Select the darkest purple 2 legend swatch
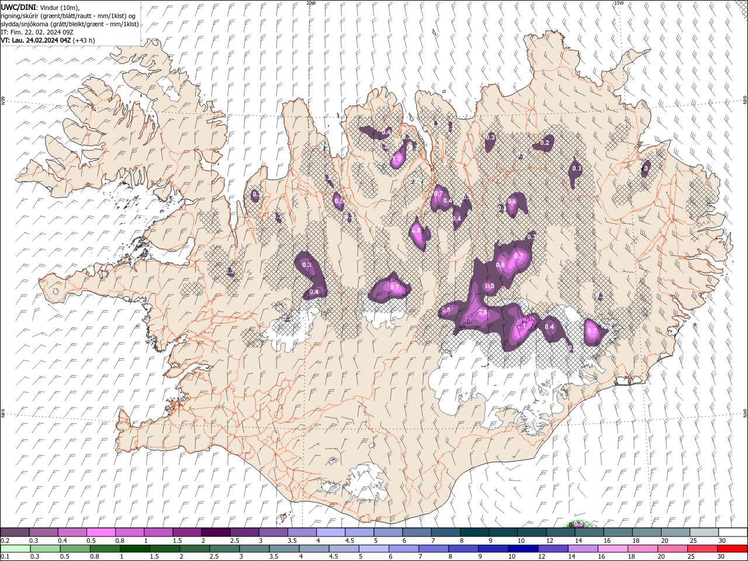748x561 pixels. pyautogui.click(x=216, y=532)
